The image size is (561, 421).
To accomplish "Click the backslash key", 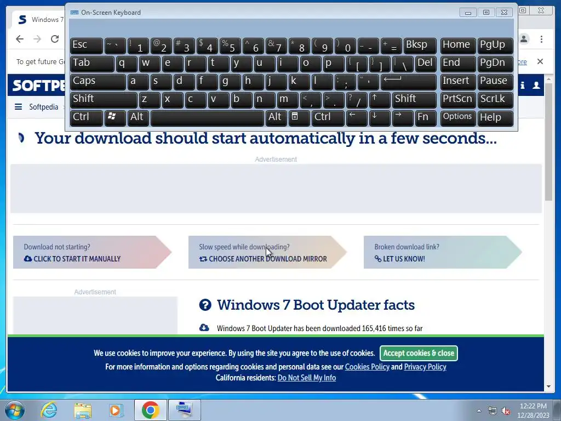I will pos(403,64).
